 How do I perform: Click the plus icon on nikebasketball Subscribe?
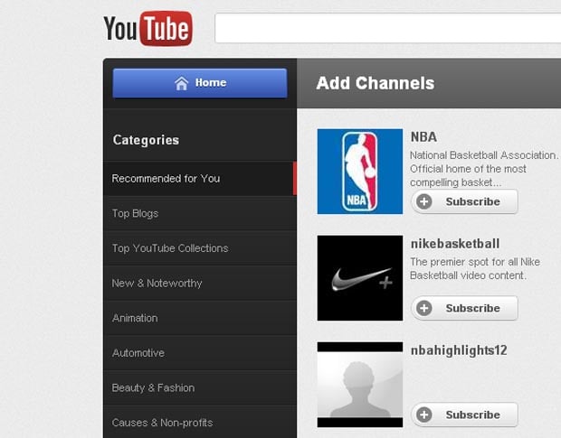tap(424, 309)
